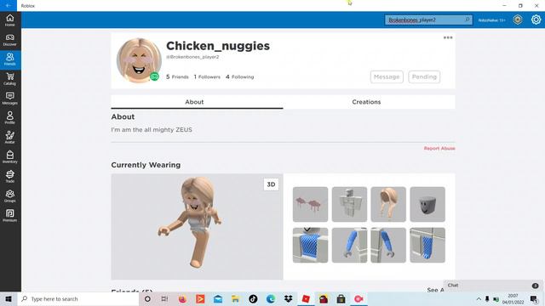Go to Home in the sidebar
The image size is (545, 306).
(10, 20)
